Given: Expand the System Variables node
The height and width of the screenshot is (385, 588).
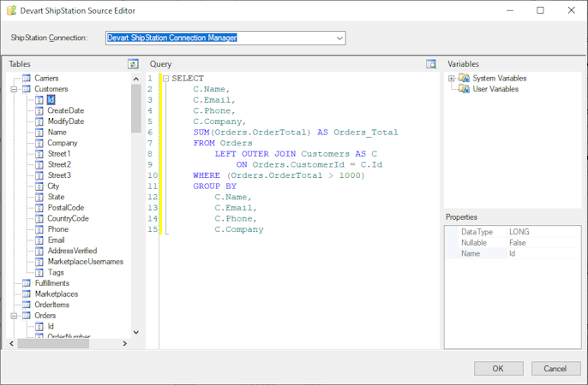Looking at the screenshot, I should point(452,78).
